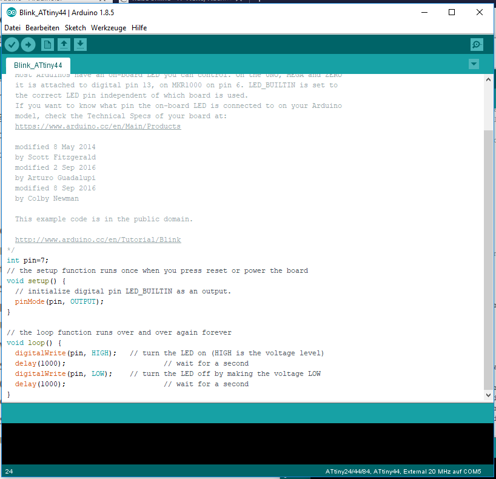This screenshot has height=479, width=496.
Task: Expand the tab options dropdown arrow
Action: pyautogui.click(x=474, y=64)
